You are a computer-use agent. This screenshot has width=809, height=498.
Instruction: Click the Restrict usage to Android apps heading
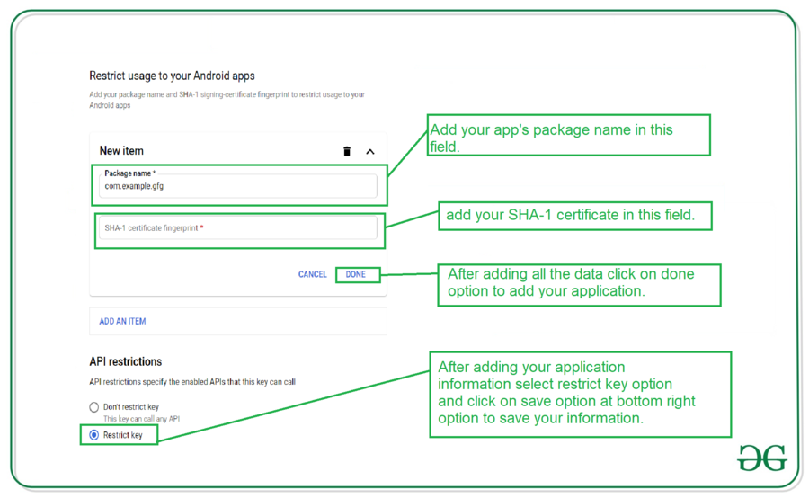(x=172, y=76)
